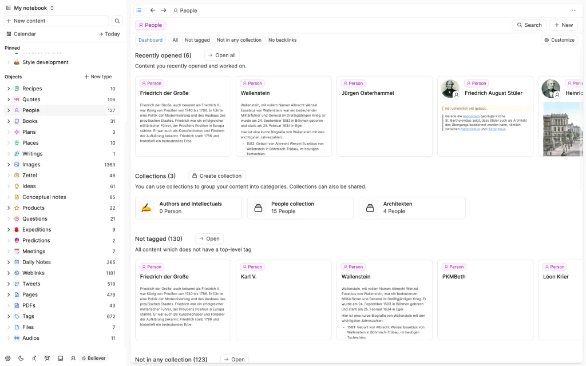Open the three-dot more options menu
This screenshot has height=366, width=586.
(574, 10)
